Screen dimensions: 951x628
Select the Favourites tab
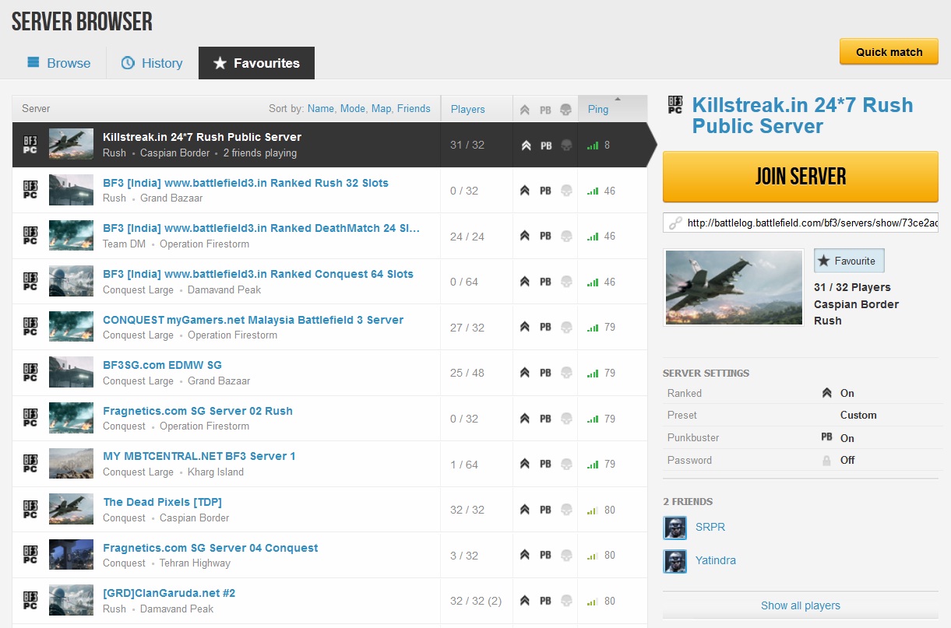click(256, 63)
